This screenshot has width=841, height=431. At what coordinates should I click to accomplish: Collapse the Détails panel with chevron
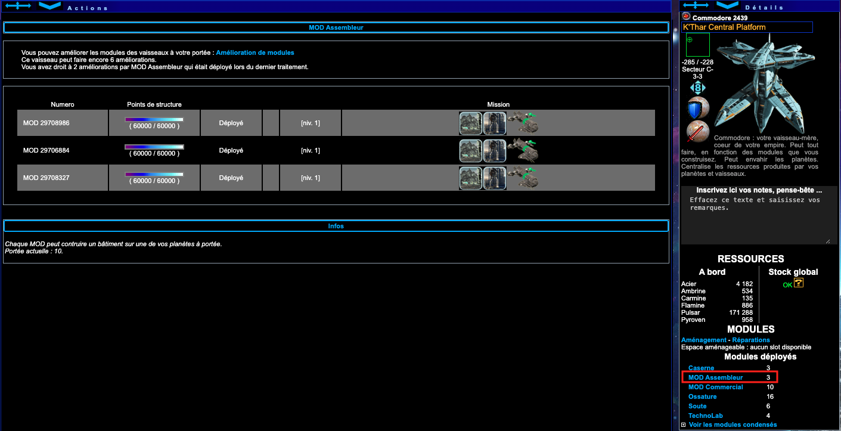(x=727, y=5)
